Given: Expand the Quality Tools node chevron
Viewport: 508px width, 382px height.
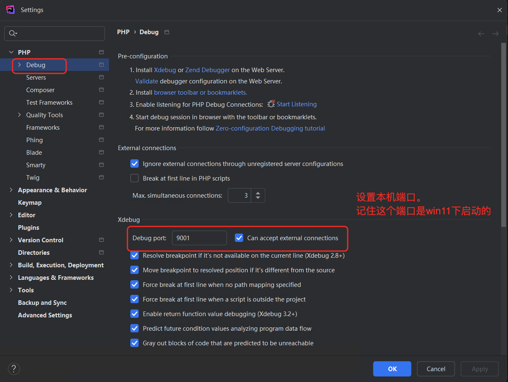Looking at the screenshot, I should (x=19, y=115).
